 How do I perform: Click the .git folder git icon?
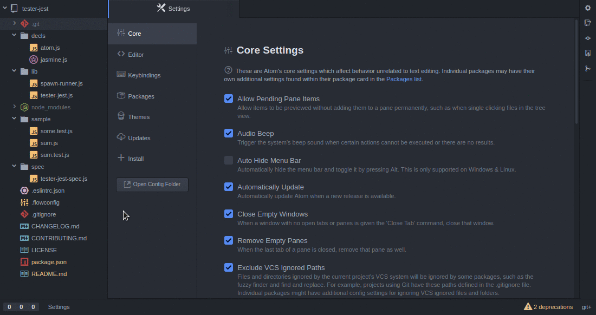click(x=24, y=23)
